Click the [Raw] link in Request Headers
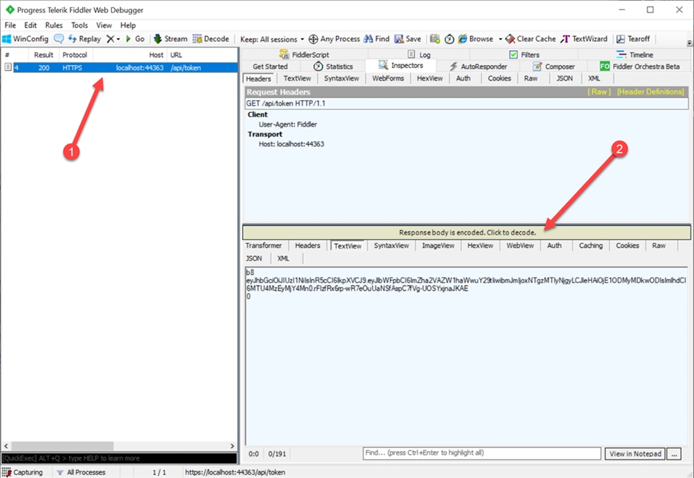 point(599,91)
